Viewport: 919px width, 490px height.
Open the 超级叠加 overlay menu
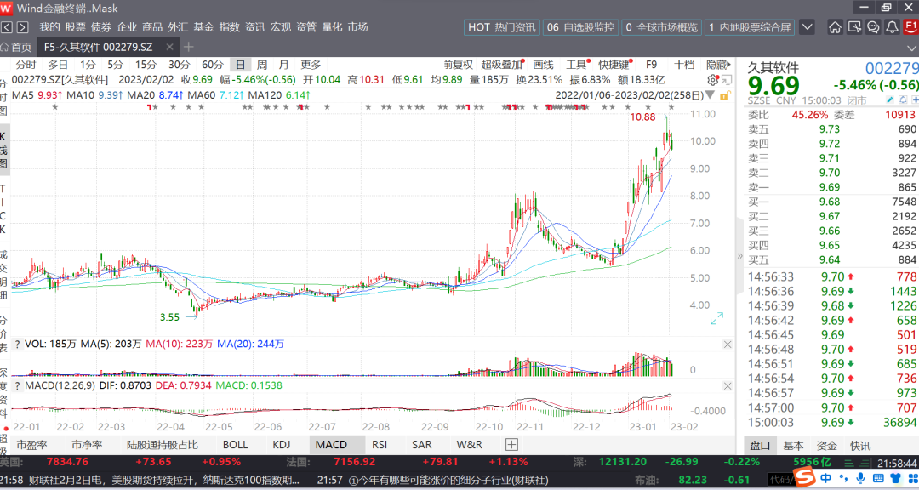click(502, 65)
